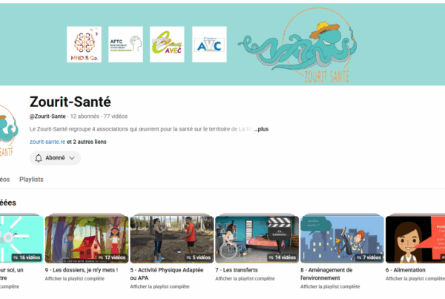Viewport: 445px width, 299px height.
Task: Click the AFTC logo in banner
Action: click(x=125, y=45)
